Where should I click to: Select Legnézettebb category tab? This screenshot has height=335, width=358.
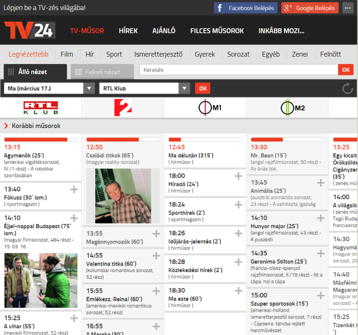coord(28,55)
